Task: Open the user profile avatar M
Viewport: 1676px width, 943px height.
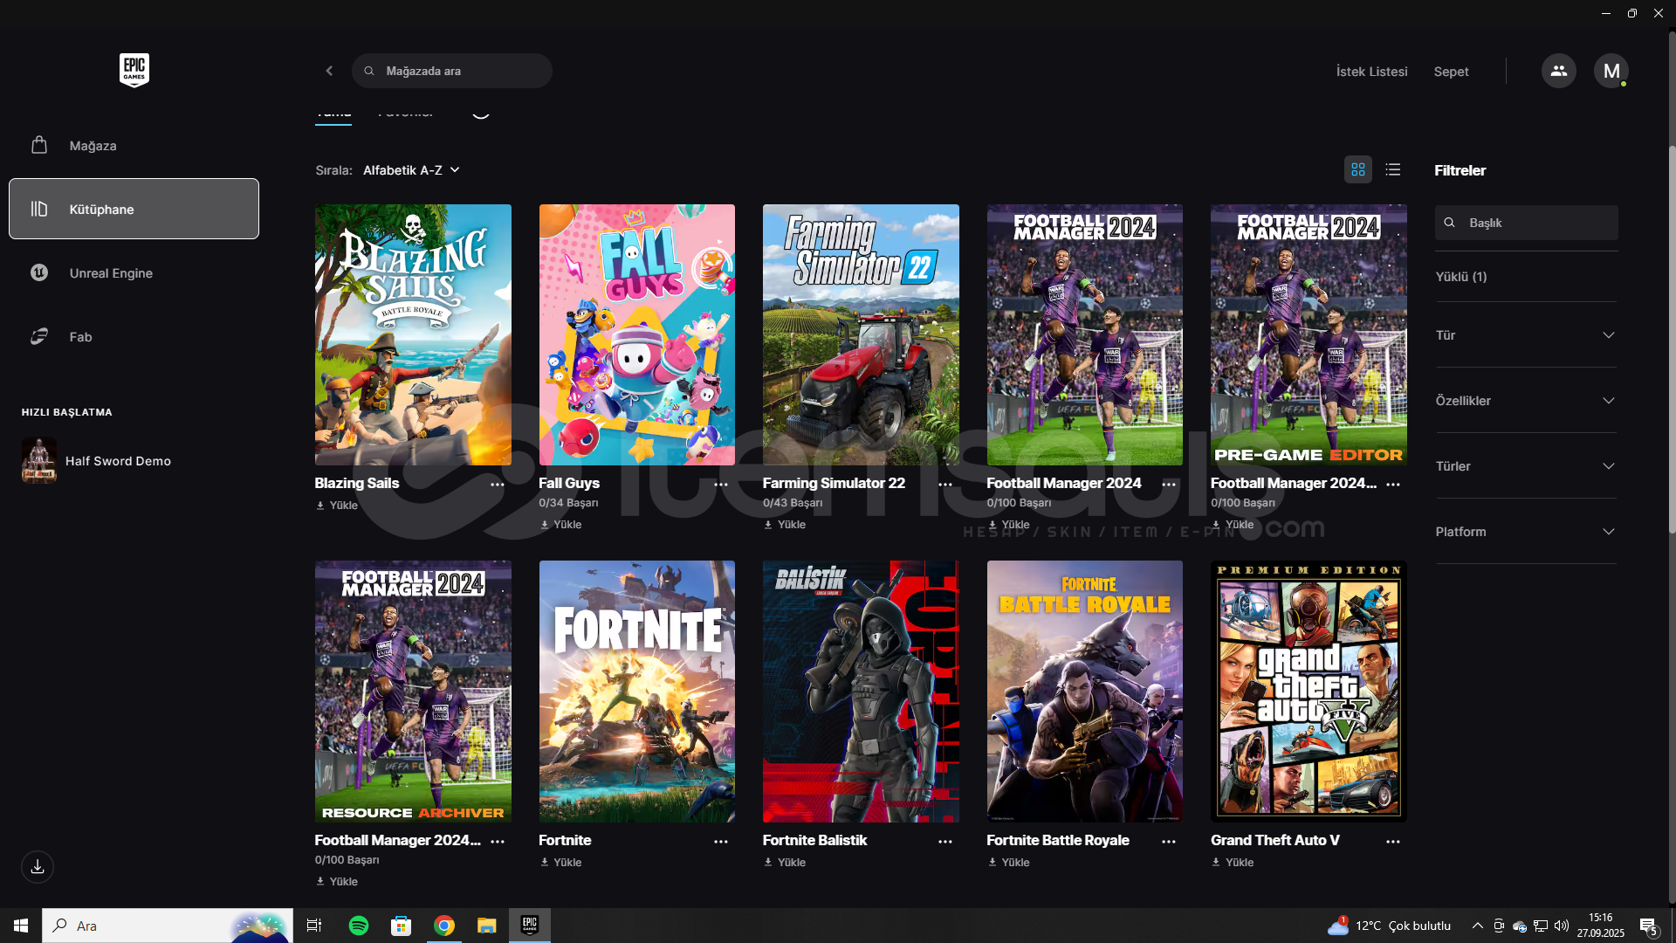Action: (1611, 71)
